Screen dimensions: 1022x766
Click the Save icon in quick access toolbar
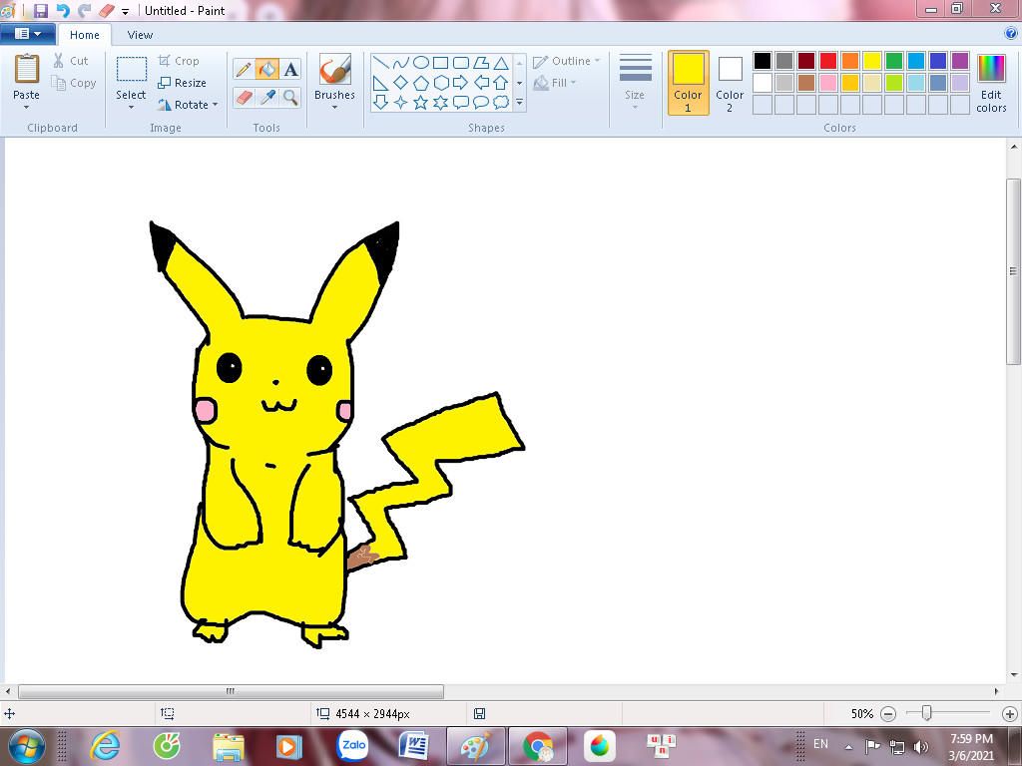click(x=40, y=10)
